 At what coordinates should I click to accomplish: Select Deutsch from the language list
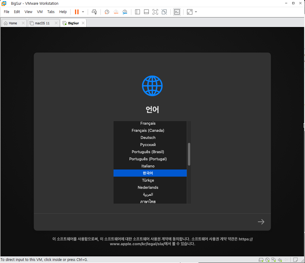click(x=148, y=138)
